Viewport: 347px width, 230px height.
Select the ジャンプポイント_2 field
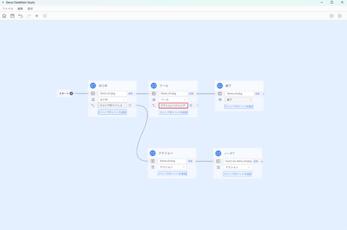tap(112, 105)
